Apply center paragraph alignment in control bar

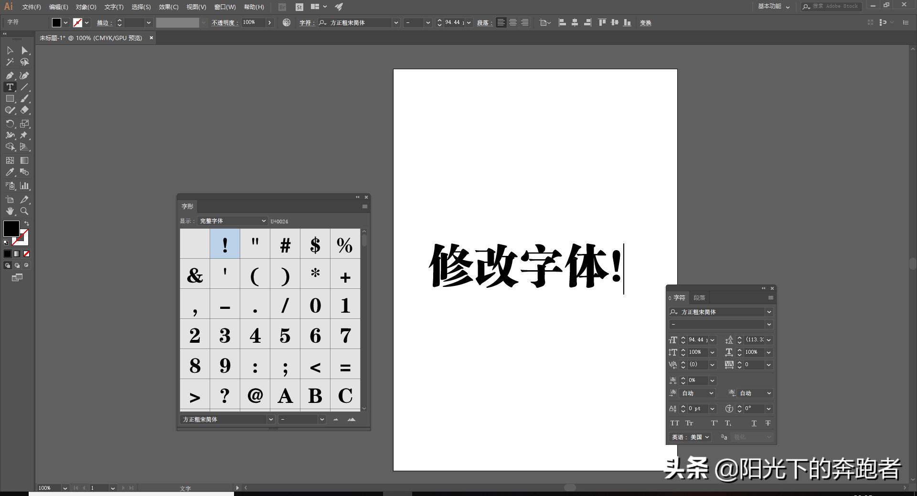(512, 22)
